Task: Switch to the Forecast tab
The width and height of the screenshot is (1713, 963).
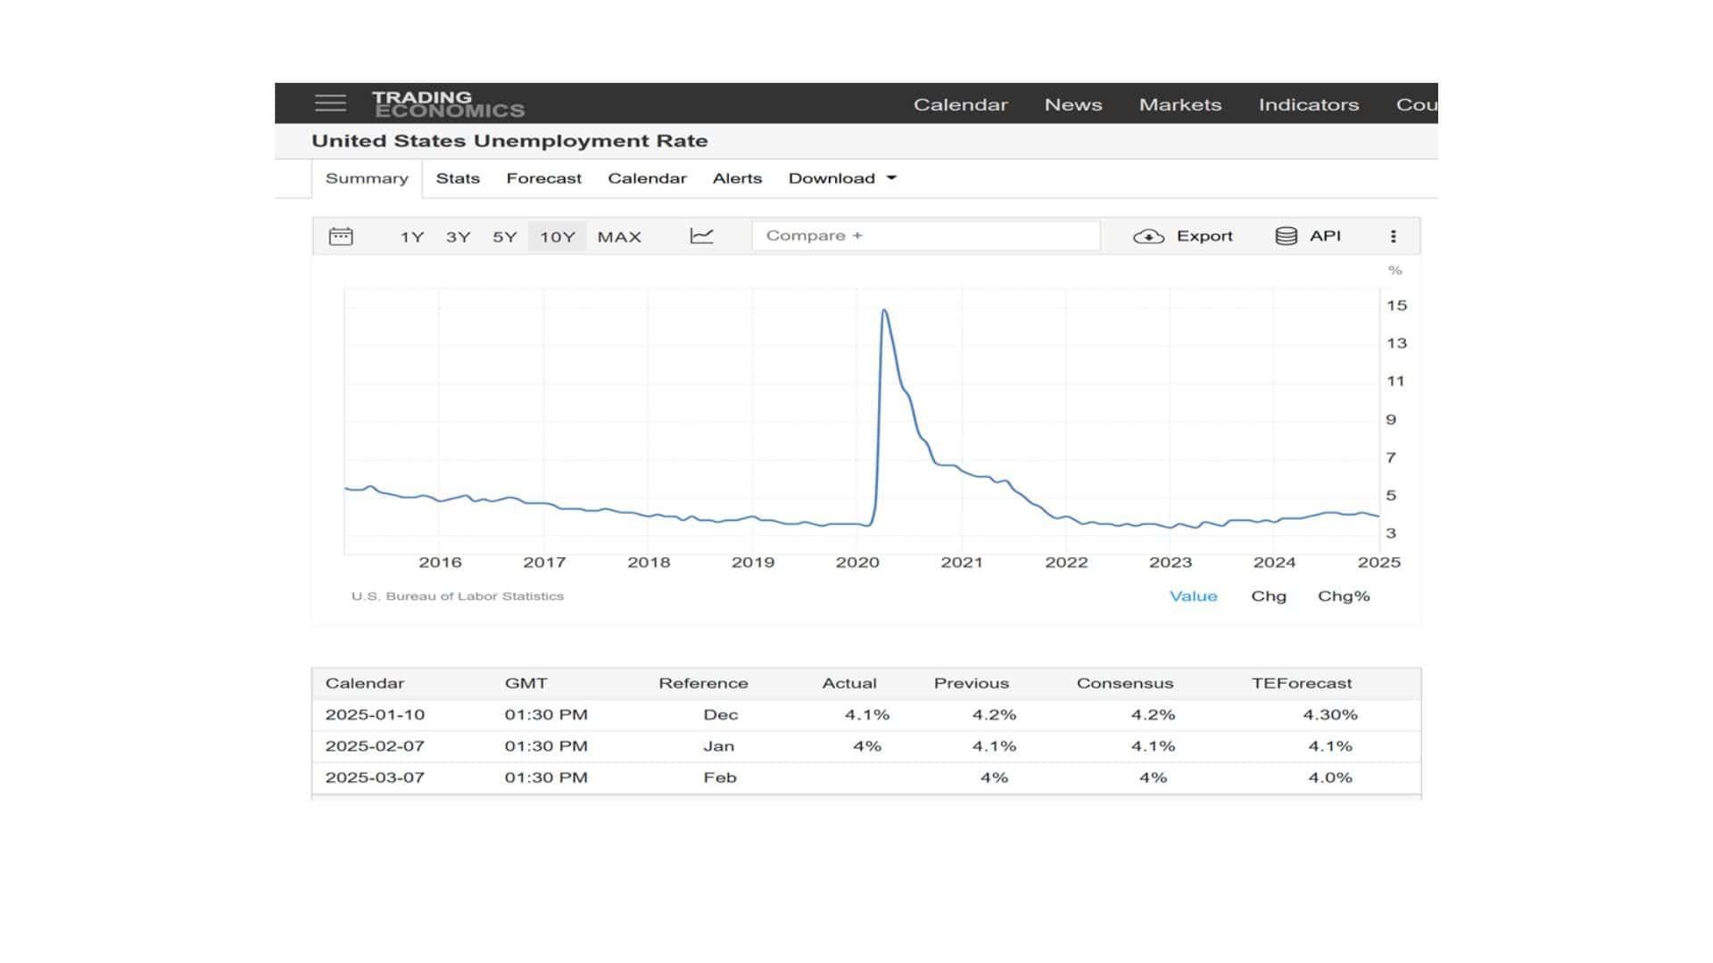Action: point(543,178)
